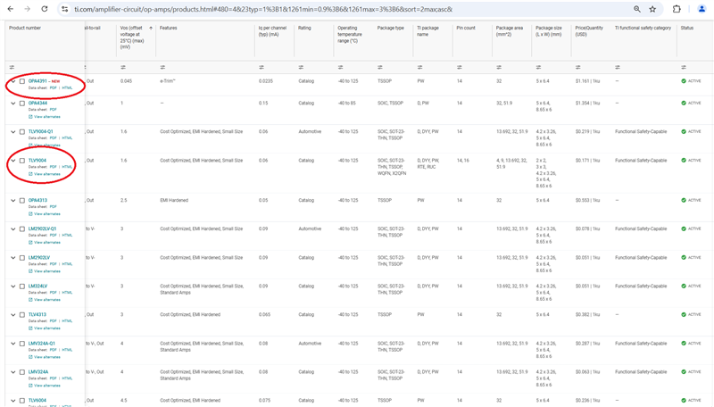This screenshot has height=407, width=714.
Task: Open filter icon under Price|Quantity column
Action: coord(578,67)
